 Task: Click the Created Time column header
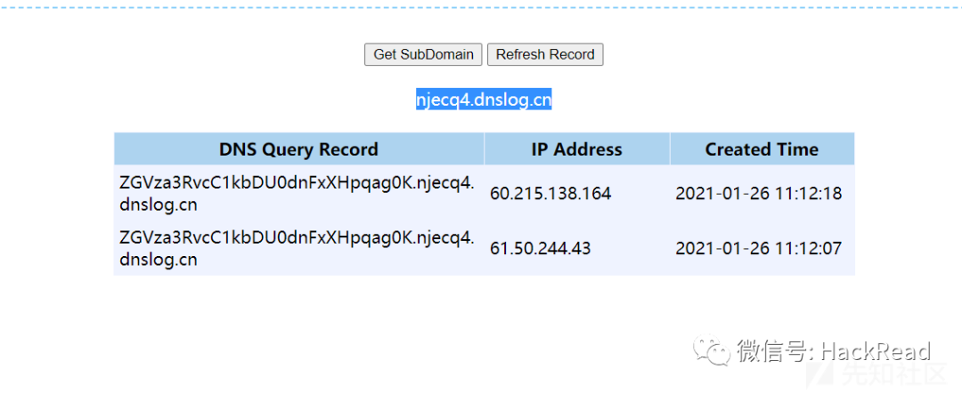tap(762, 149)
